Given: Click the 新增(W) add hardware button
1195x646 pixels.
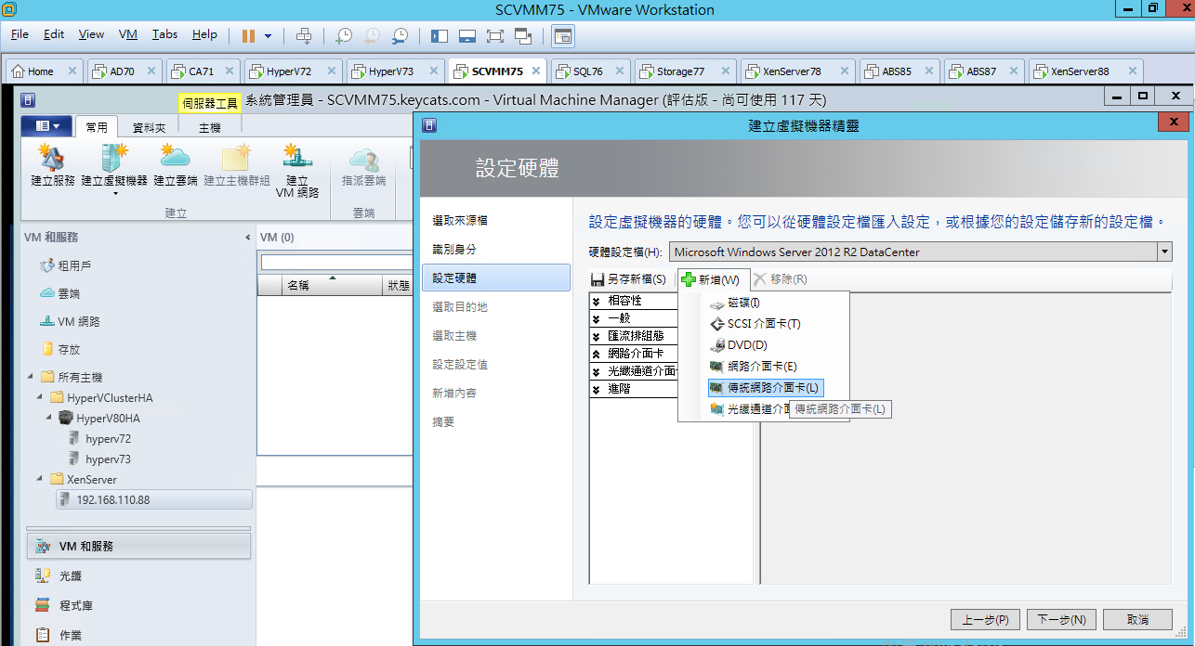Looking at the screenshot, I should 711,279.
